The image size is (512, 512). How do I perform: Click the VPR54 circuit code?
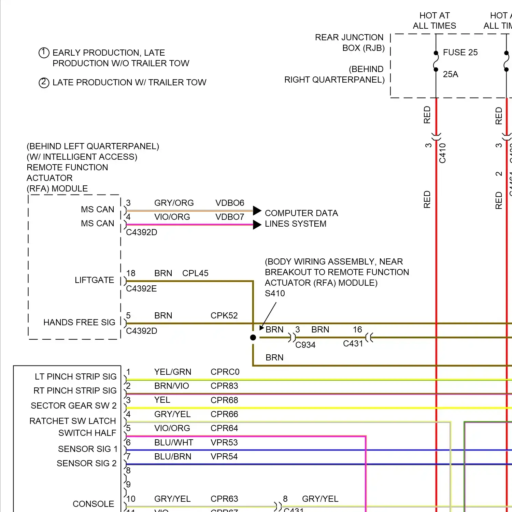pos(224,456)
